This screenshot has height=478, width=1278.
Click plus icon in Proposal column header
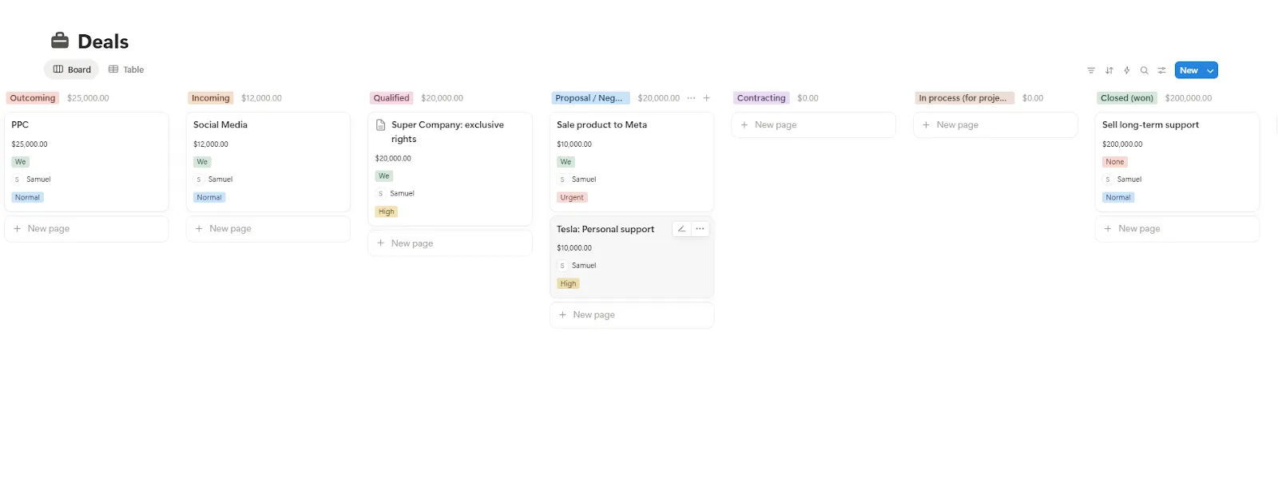(707, 98)
